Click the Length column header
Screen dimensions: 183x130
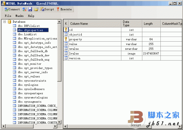(x=151, y=24)
